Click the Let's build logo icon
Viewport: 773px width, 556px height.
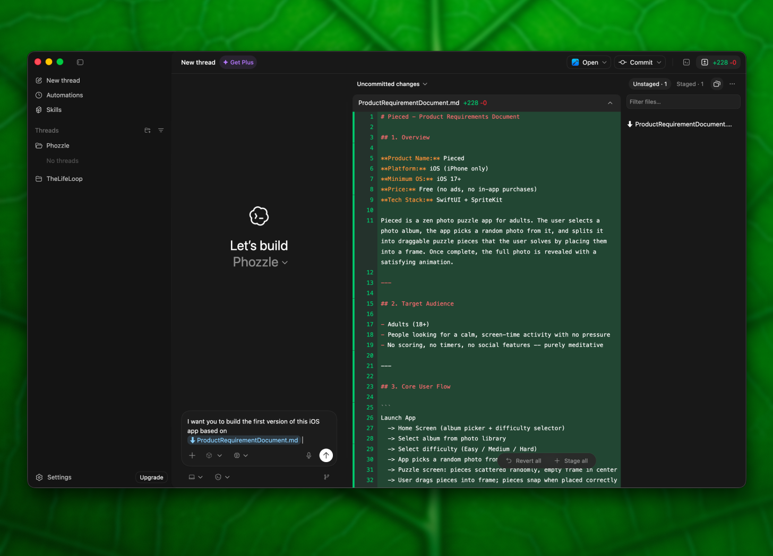point(259,216)
